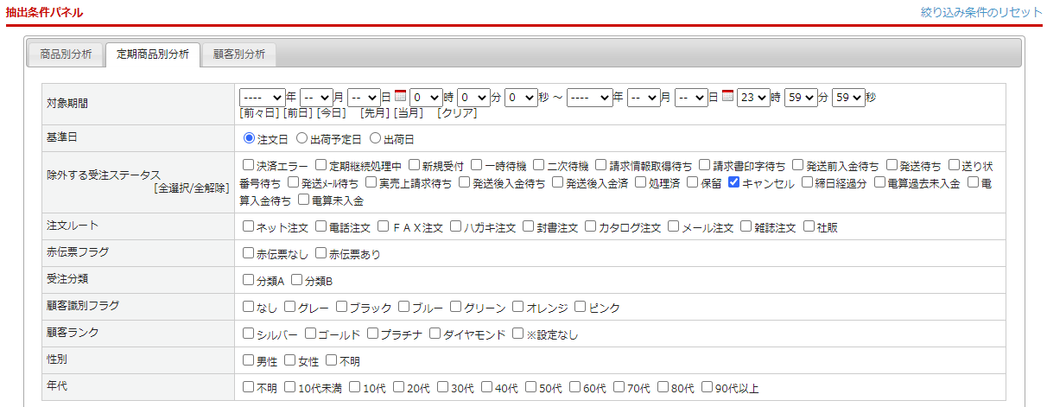Check the カタログ注文 checkbox
1047x407 pixels.
click(591, 227)
